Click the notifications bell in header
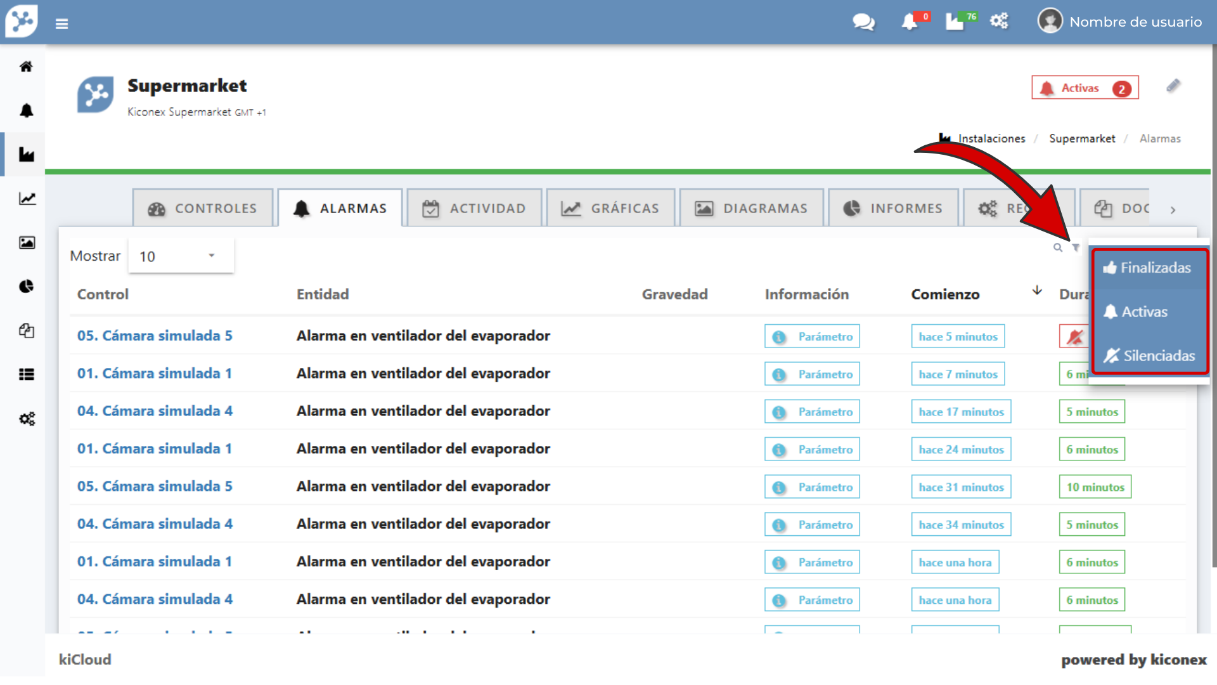The image size is (1217, 685). (x=910, y=22)
